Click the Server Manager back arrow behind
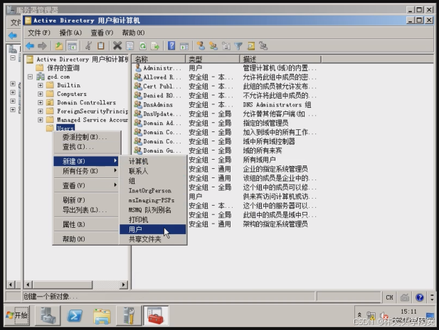 tap(13, 35)
